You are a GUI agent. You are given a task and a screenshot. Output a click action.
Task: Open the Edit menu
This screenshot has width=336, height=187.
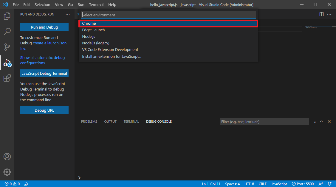[27, 4]
